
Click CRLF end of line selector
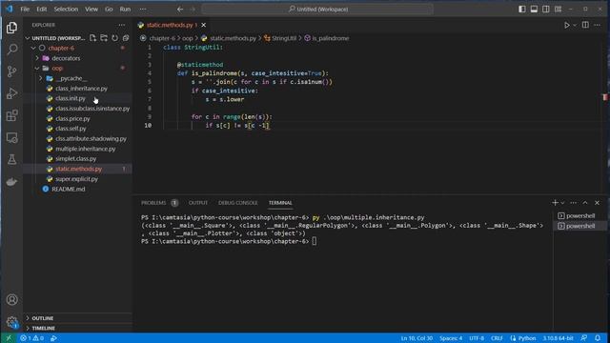tap(497, 338)
